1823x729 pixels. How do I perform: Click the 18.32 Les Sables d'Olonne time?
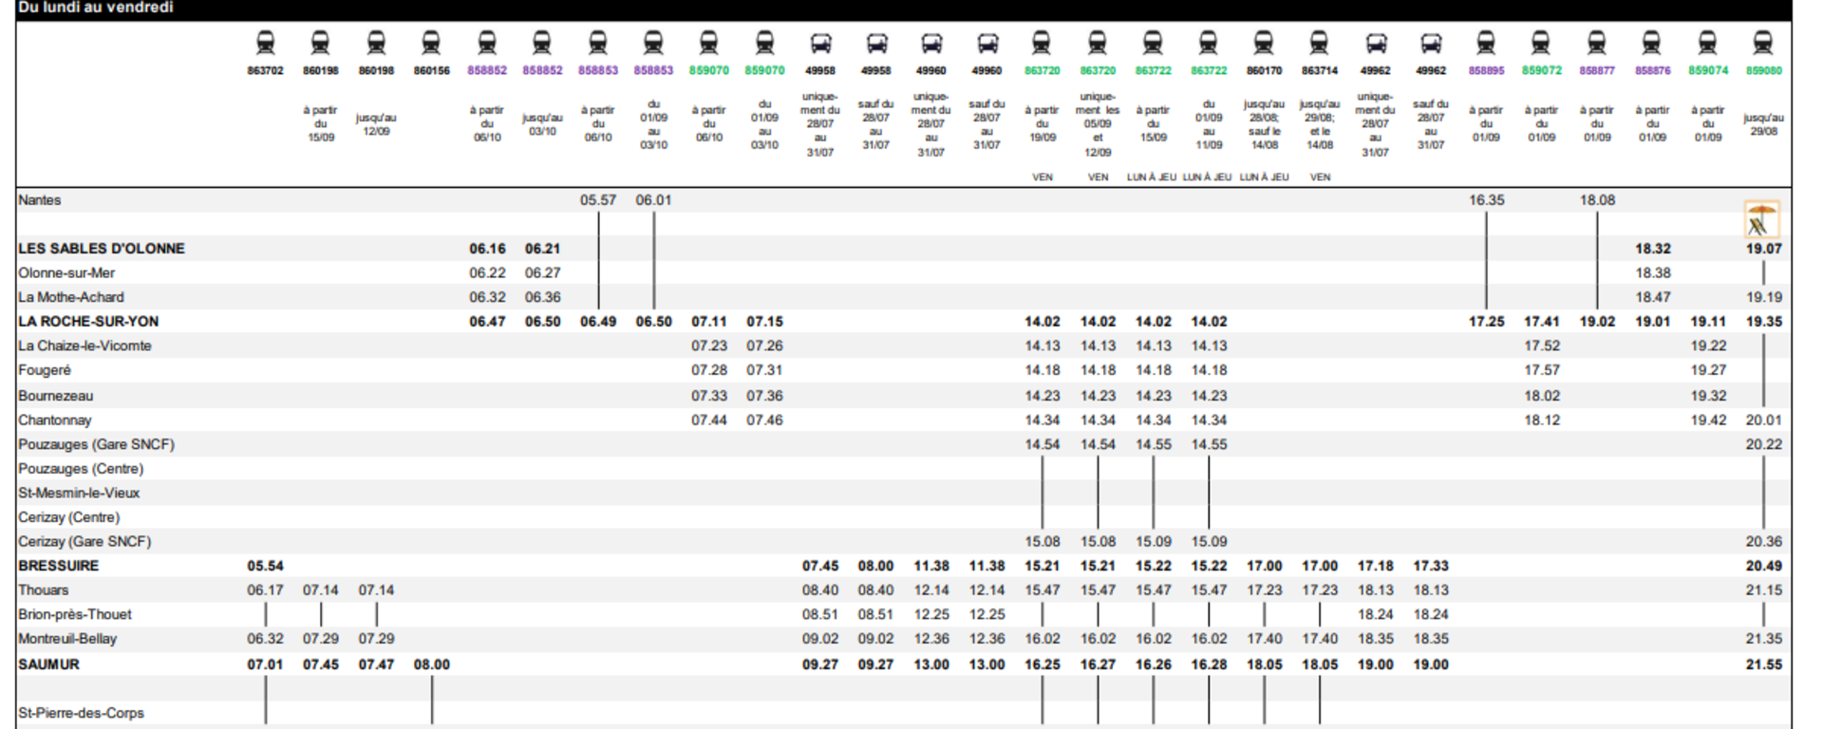click(x=1652, y=249)
